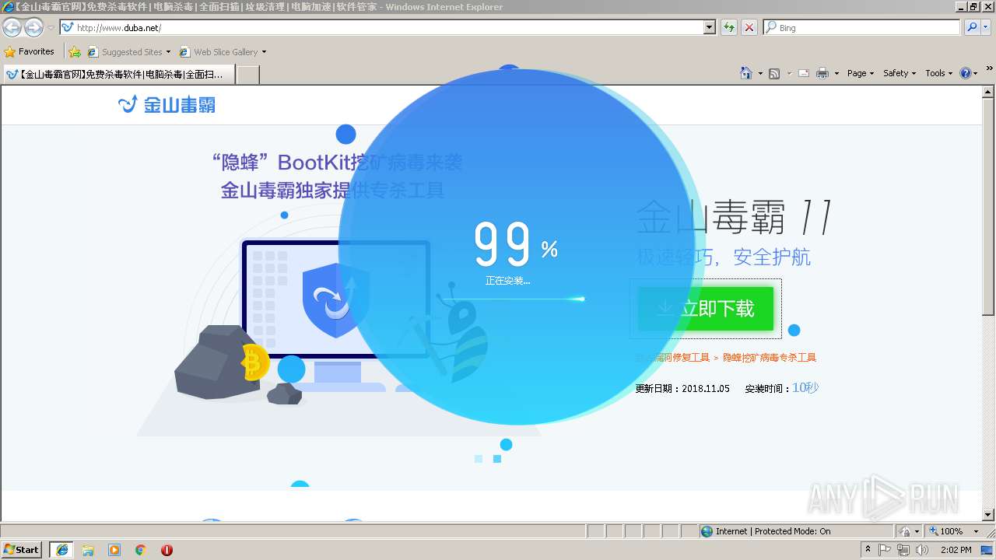Click the browser Back button
Image resolution: width=996 pixels, height=560 pixels.
(12, 28)
